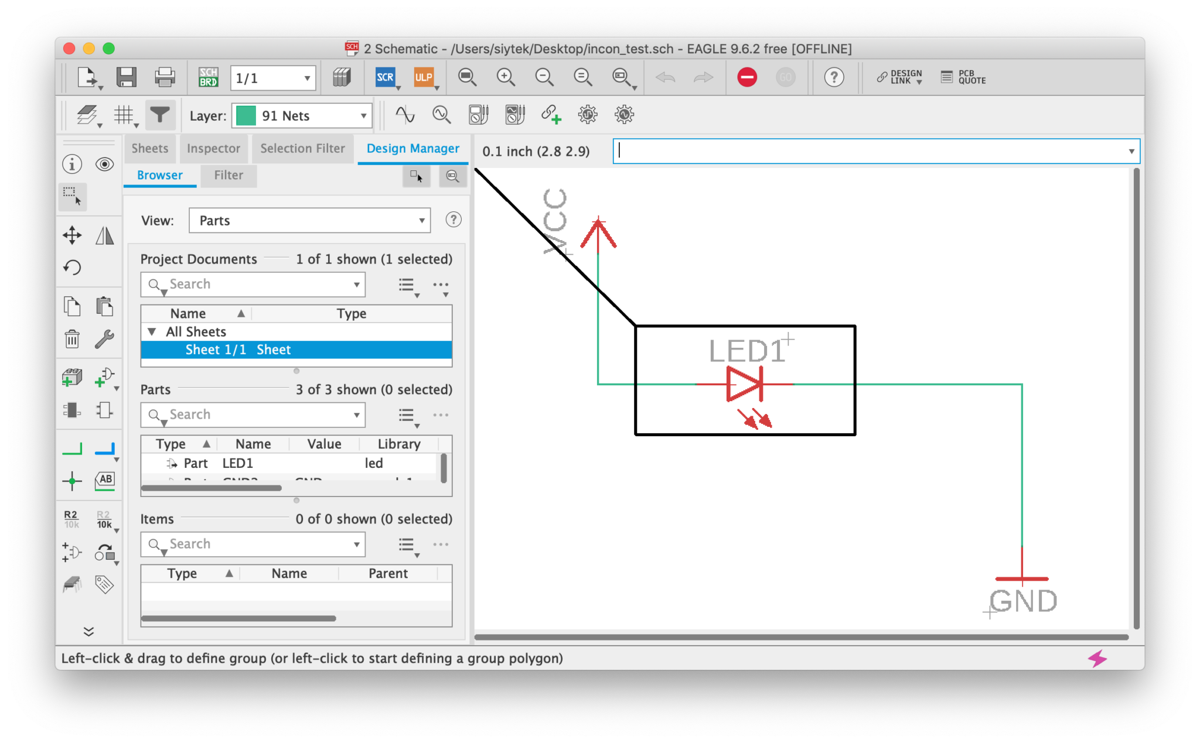Image resolution: width=1200 pixels, height=743 pixels.
Task: Toggle the selection filter funnel
Action: (x=160, y=115)
